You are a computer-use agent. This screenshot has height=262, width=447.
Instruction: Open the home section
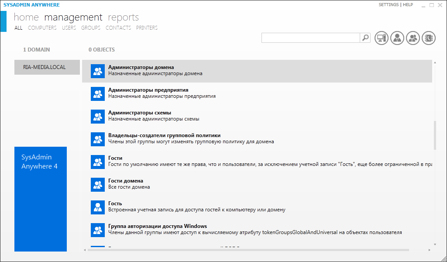coord(26,17)
